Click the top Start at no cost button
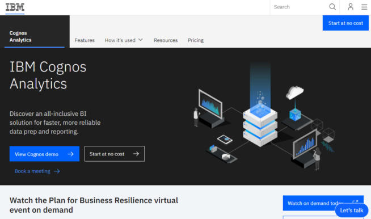This screenshot has height=219, width=371. 345,23
